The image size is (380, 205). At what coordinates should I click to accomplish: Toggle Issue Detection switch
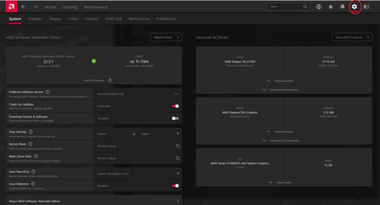pos(175,186)
